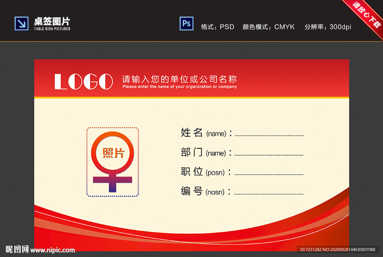Click the 请输入您的单位或公司名称 heading
Image resolution: width=383 pixels, height=257 pixels.
pyautogui.click(x=180, y=79)
